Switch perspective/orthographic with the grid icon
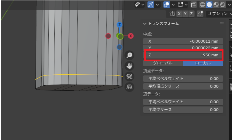232x140 pixels. (x=129, y=87)
